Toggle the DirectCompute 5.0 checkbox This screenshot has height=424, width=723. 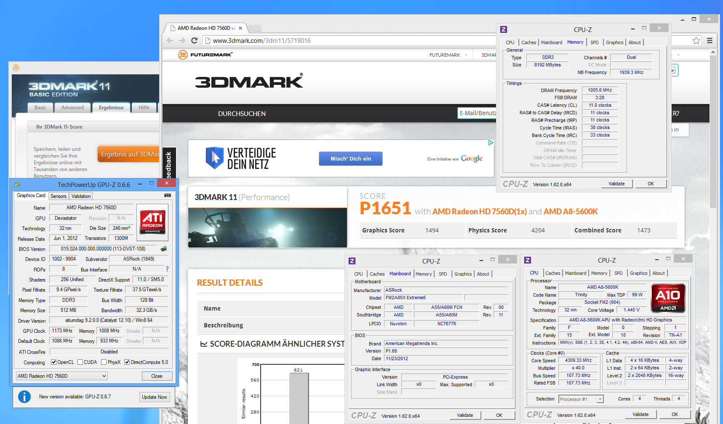coord(127,362)
